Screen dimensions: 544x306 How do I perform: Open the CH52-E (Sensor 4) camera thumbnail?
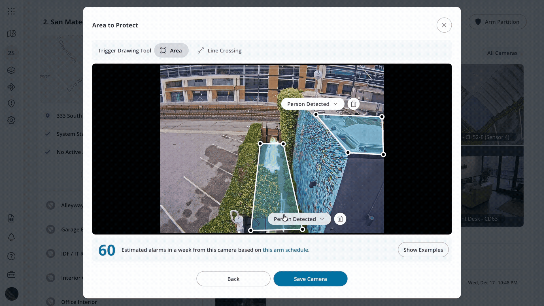(492, 105)
